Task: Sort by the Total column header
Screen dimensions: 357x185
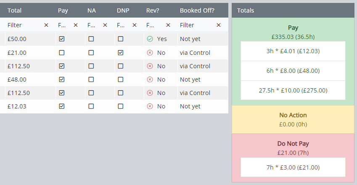Action: pos(15,10)
